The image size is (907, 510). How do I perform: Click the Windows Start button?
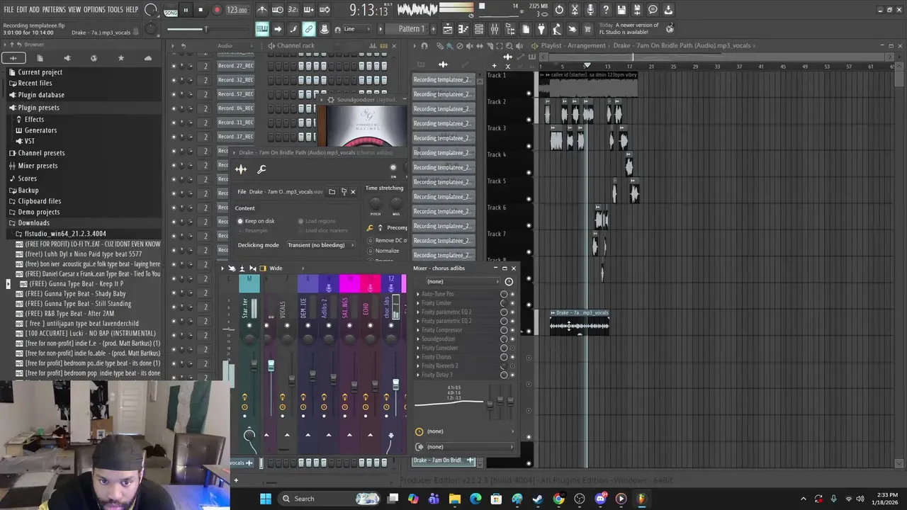265,499
